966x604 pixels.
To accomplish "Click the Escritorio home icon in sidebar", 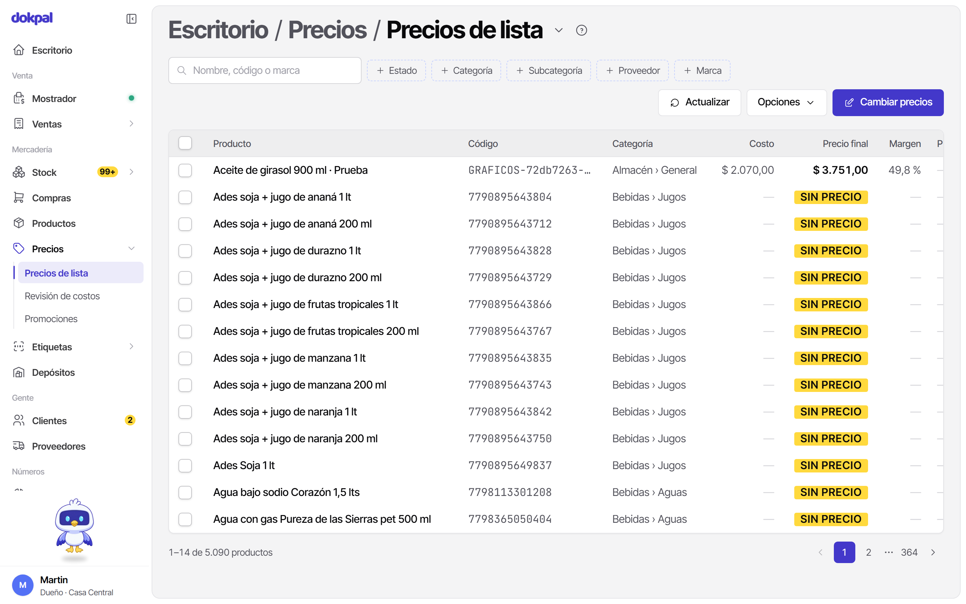I will tap(19, 50).
